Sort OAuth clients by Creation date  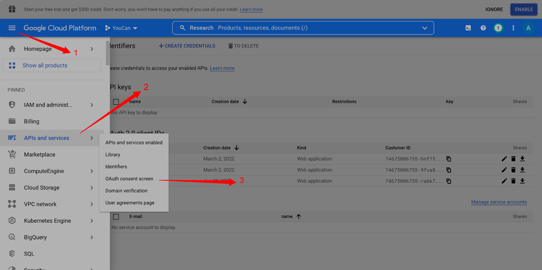221,148
